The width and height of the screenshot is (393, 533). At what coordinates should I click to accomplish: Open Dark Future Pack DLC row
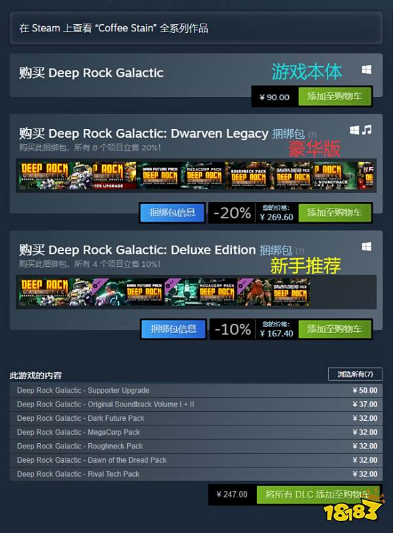point(196,418)
